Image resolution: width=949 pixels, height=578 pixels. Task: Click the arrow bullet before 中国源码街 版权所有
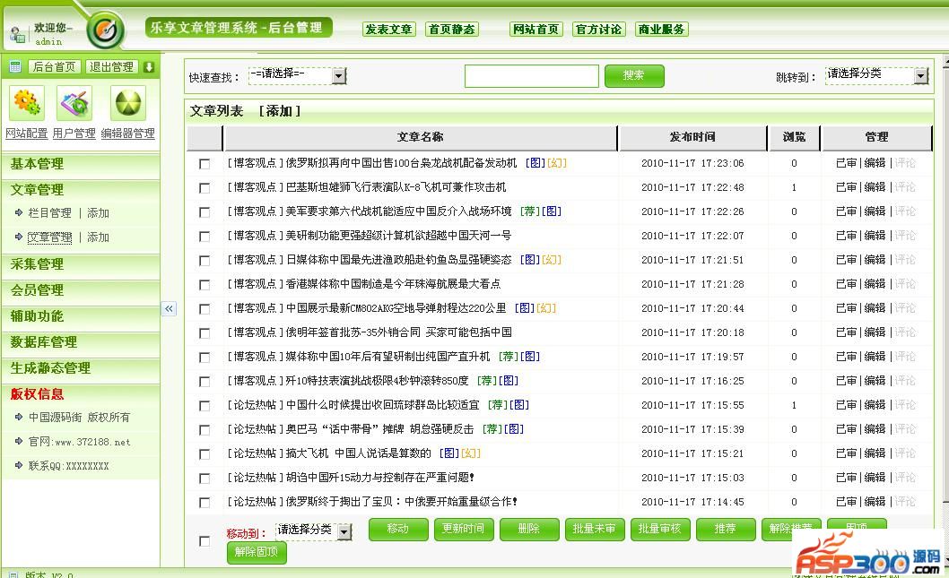19,418
